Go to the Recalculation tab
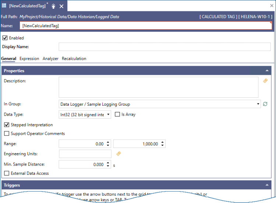This screenshot has height=203, width=276. click(74, 59)
